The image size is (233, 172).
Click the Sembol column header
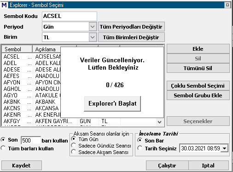tap(17, 49)
